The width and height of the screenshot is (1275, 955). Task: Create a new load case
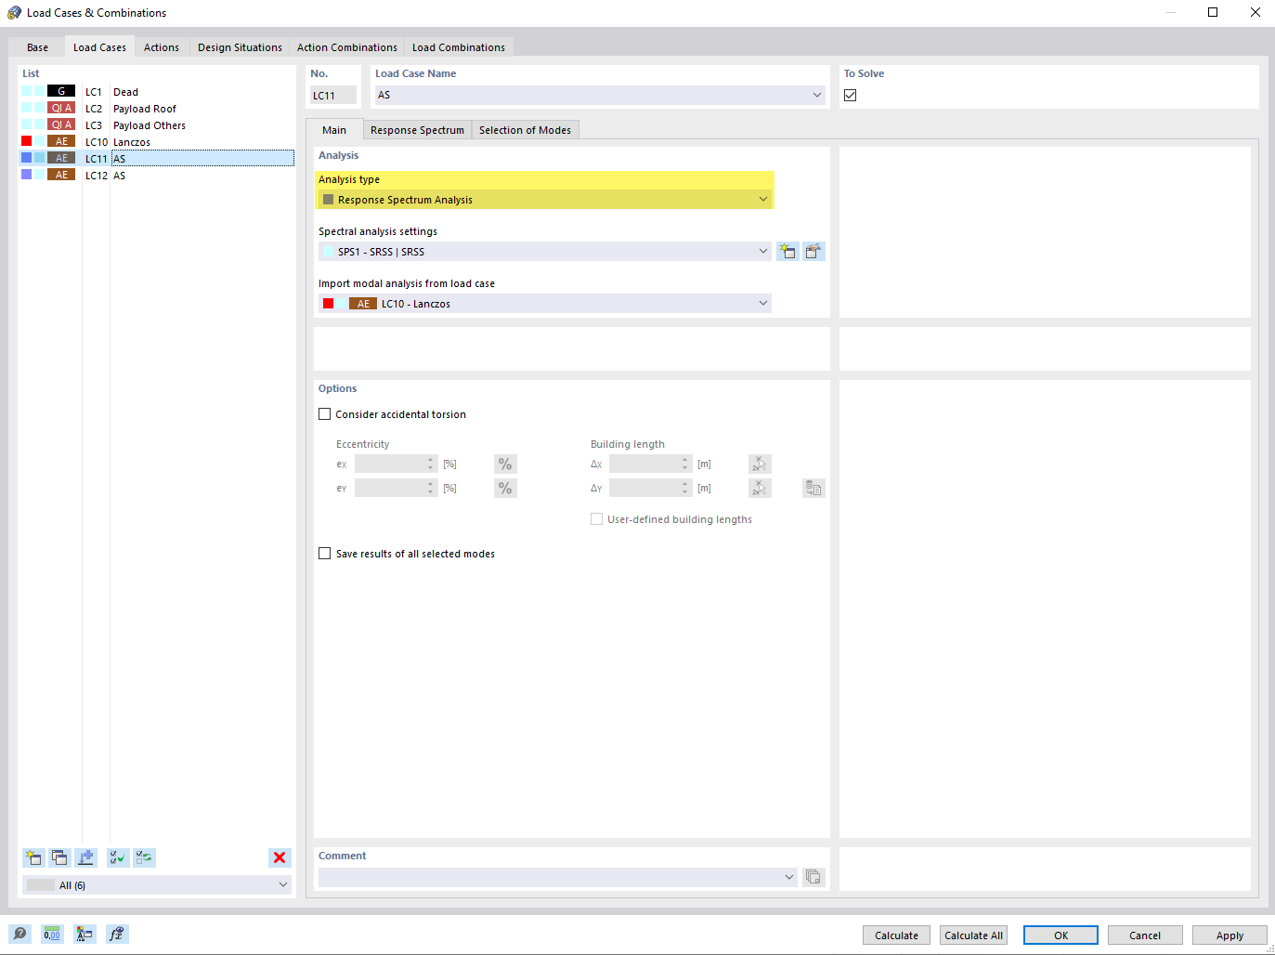tap(33, 857)
